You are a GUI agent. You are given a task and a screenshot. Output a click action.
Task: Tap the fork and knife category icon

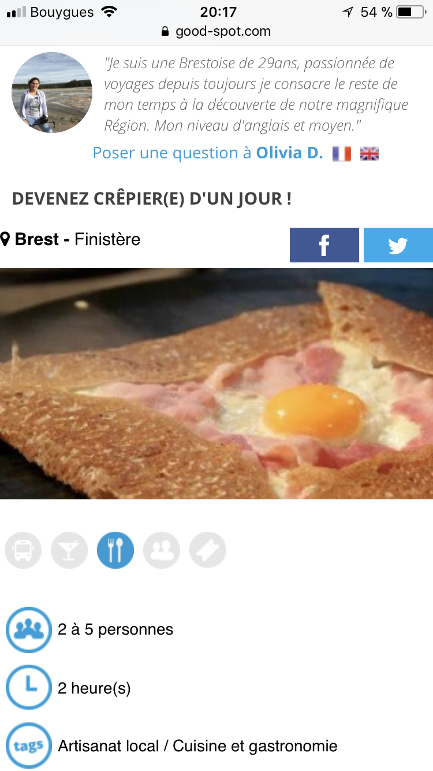(115, 550)
